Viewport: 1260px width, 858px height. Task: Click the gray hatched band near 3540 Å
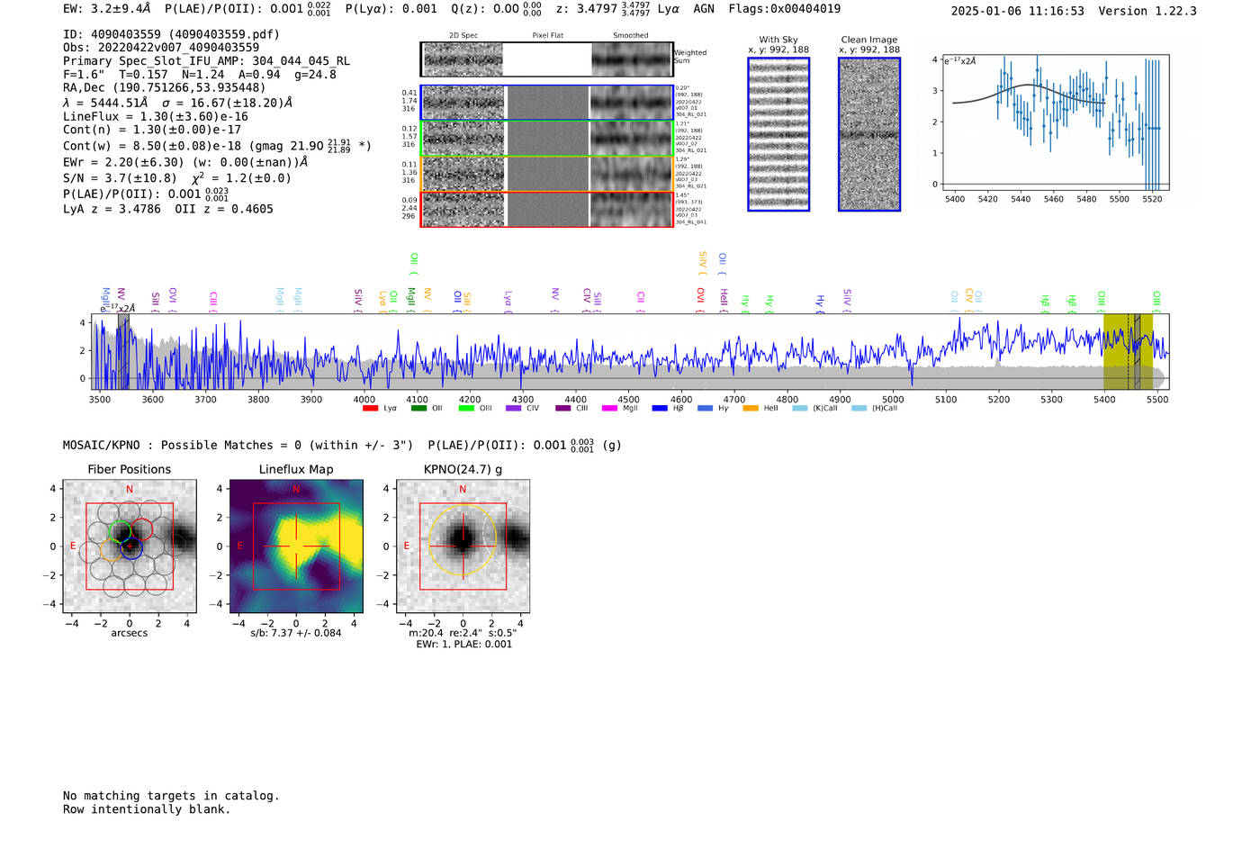[123, 351]
